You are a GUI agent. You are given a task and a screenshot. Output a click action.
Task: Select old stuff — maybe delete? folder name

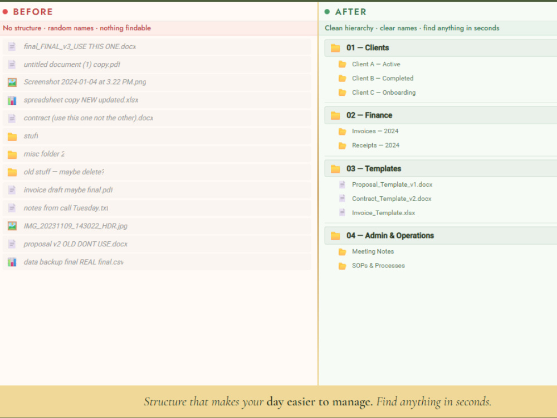(64, 172)
